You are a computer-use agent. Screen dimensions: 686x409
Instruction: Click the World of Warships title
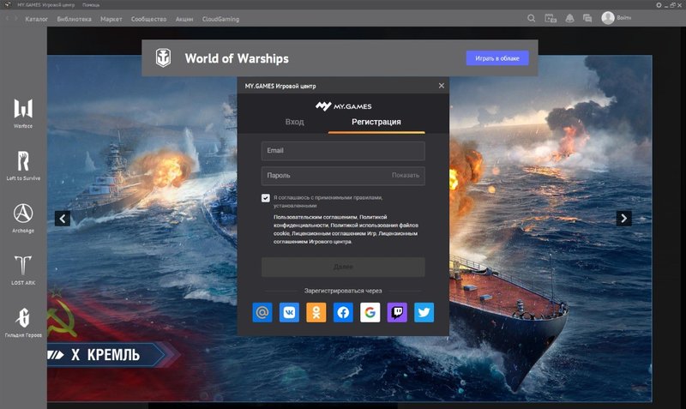[x=237, y=58]
